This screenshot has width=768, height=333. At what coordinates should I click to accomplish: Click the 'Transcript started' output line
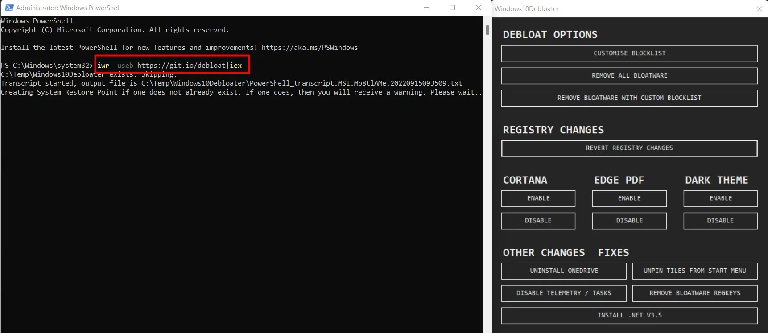click(231, 83)
